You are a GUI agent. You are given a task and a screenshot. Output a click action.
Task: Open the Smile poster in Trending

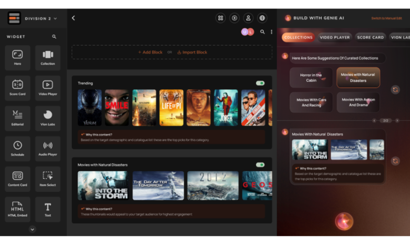pos(117,108)
